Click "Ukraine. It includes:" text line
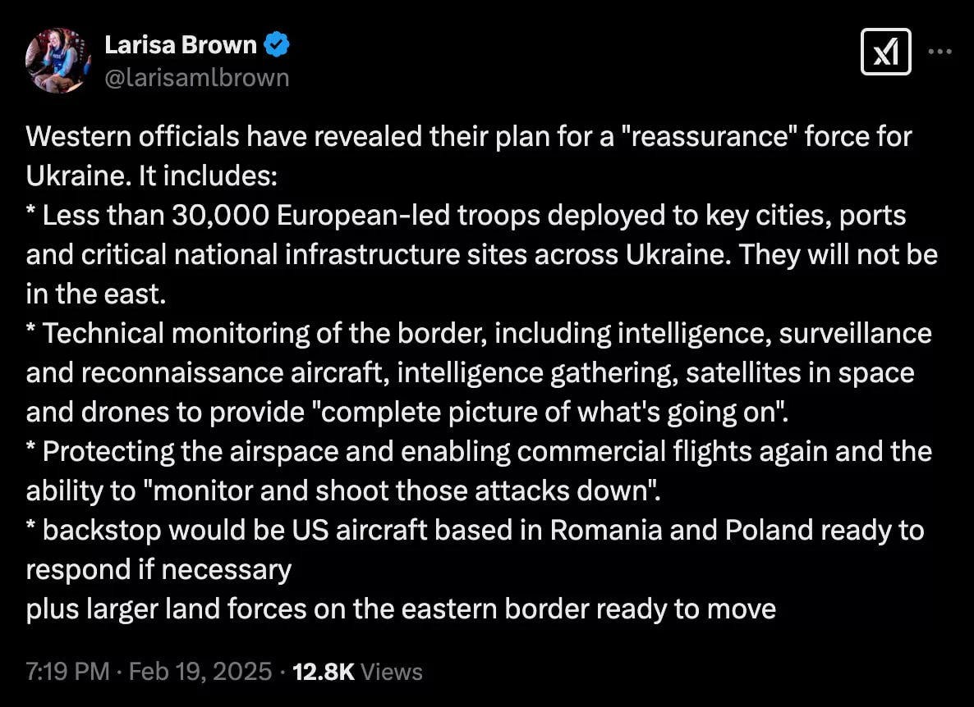The width and height of the screenshot is (974, 707). click(152, 176)
